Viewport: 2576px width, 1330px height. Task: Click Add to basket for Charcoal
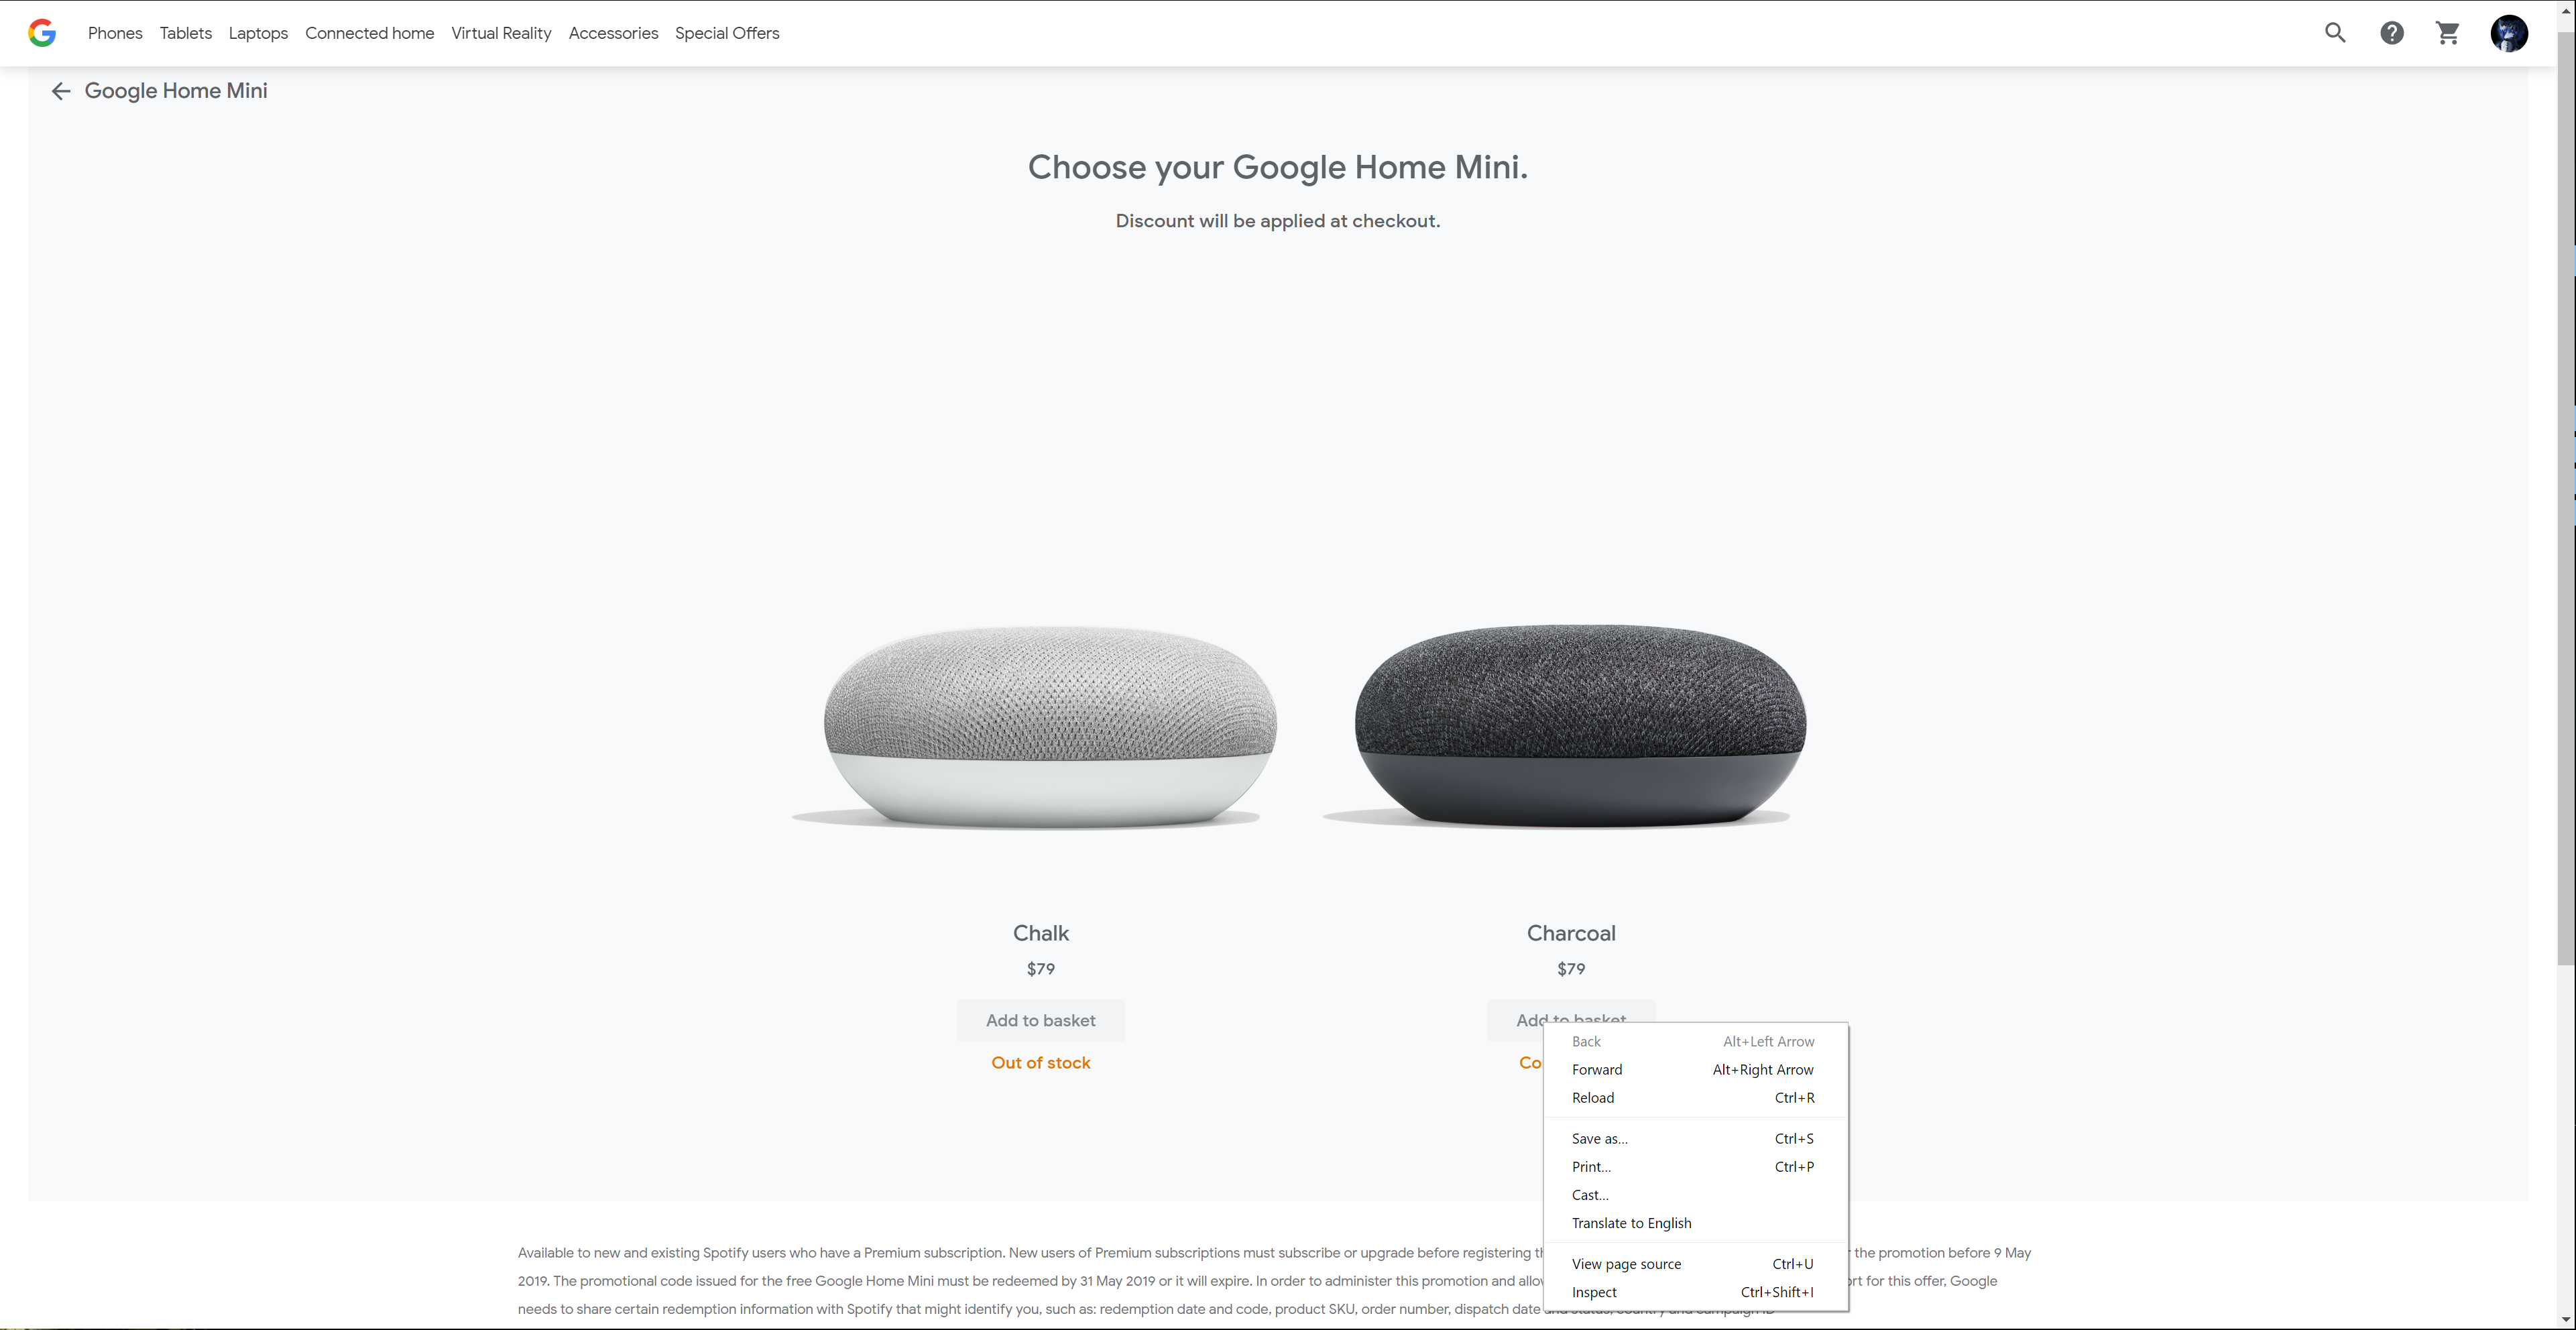point(1570,1020)
